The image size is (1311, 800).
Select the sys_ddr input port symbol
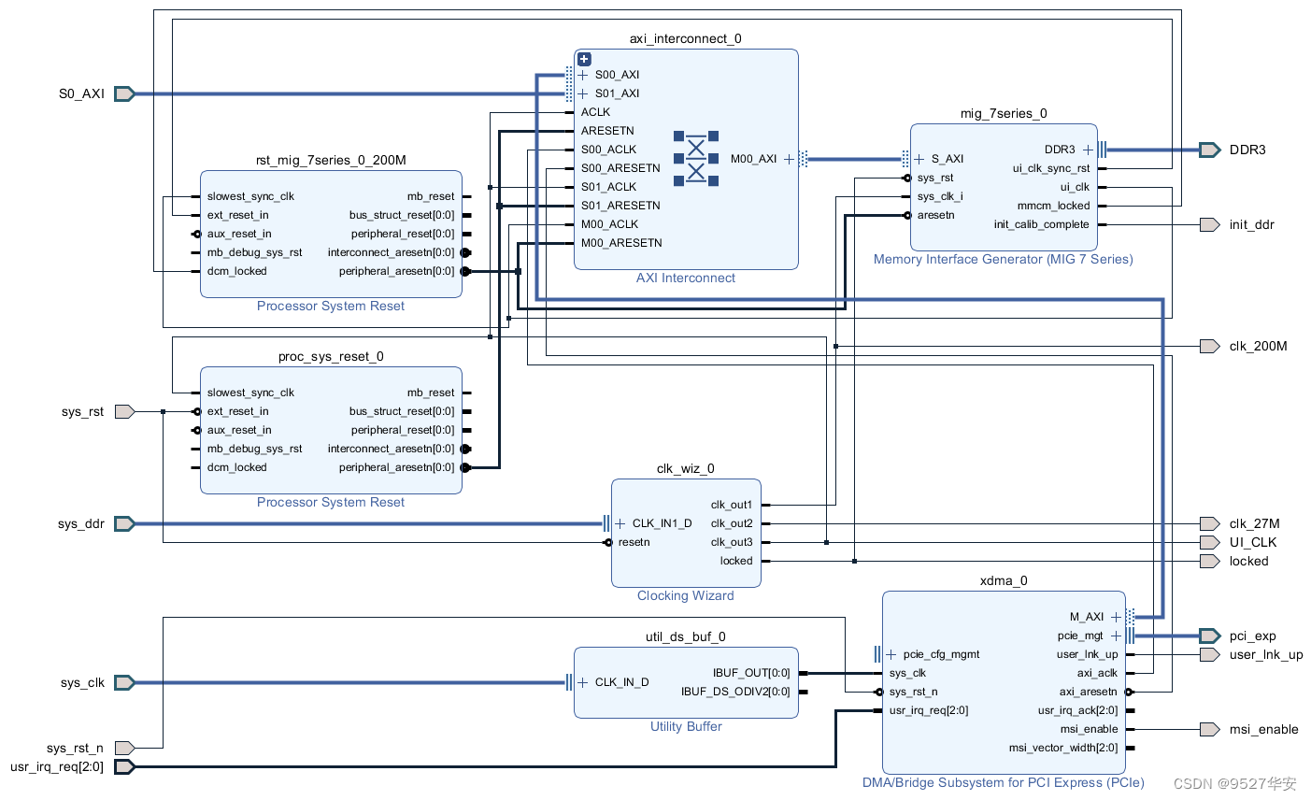(124, 523)
